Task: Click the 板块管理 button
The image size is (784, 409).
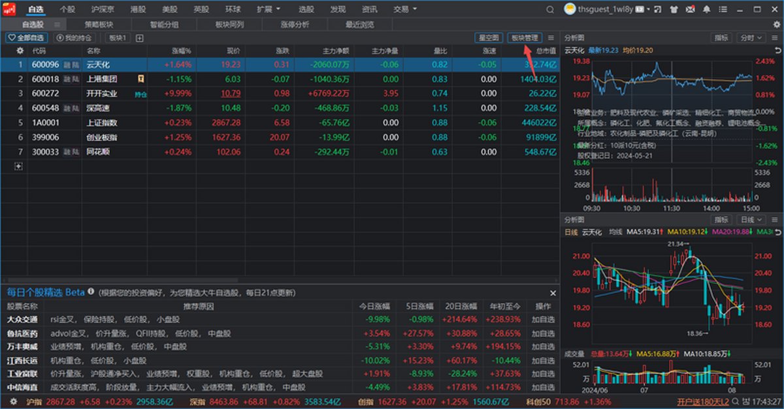Action: [525, 38]
